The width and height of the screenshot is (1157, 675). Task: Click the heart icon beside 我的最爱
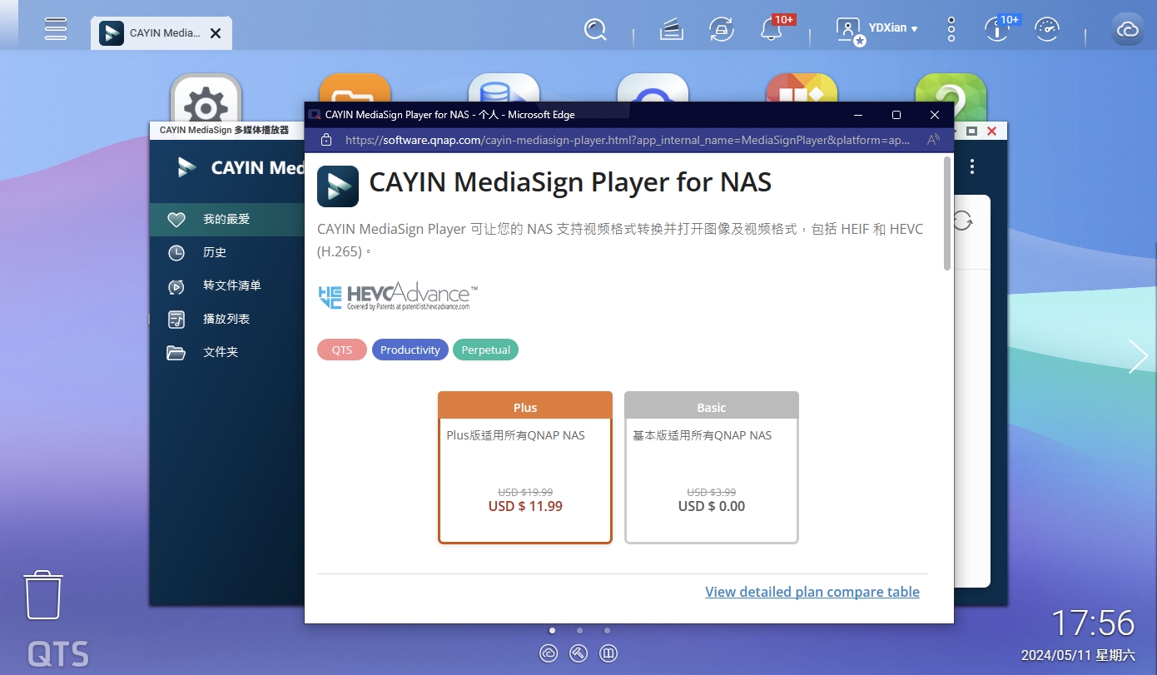coord(176,220)
